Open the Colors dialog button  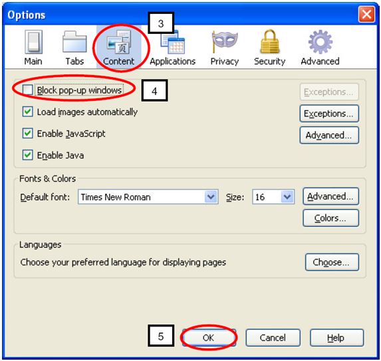click(x=330, y=218)
